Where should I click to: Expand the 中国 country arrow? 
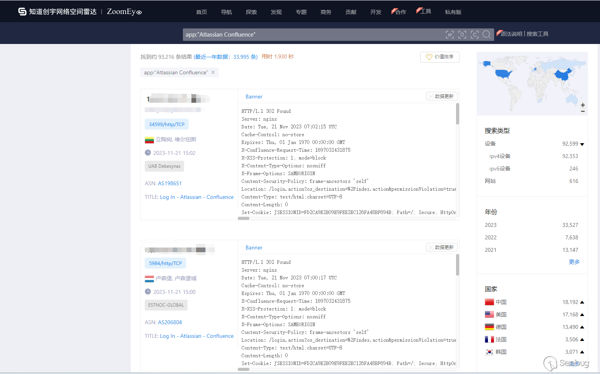[582, 302]
